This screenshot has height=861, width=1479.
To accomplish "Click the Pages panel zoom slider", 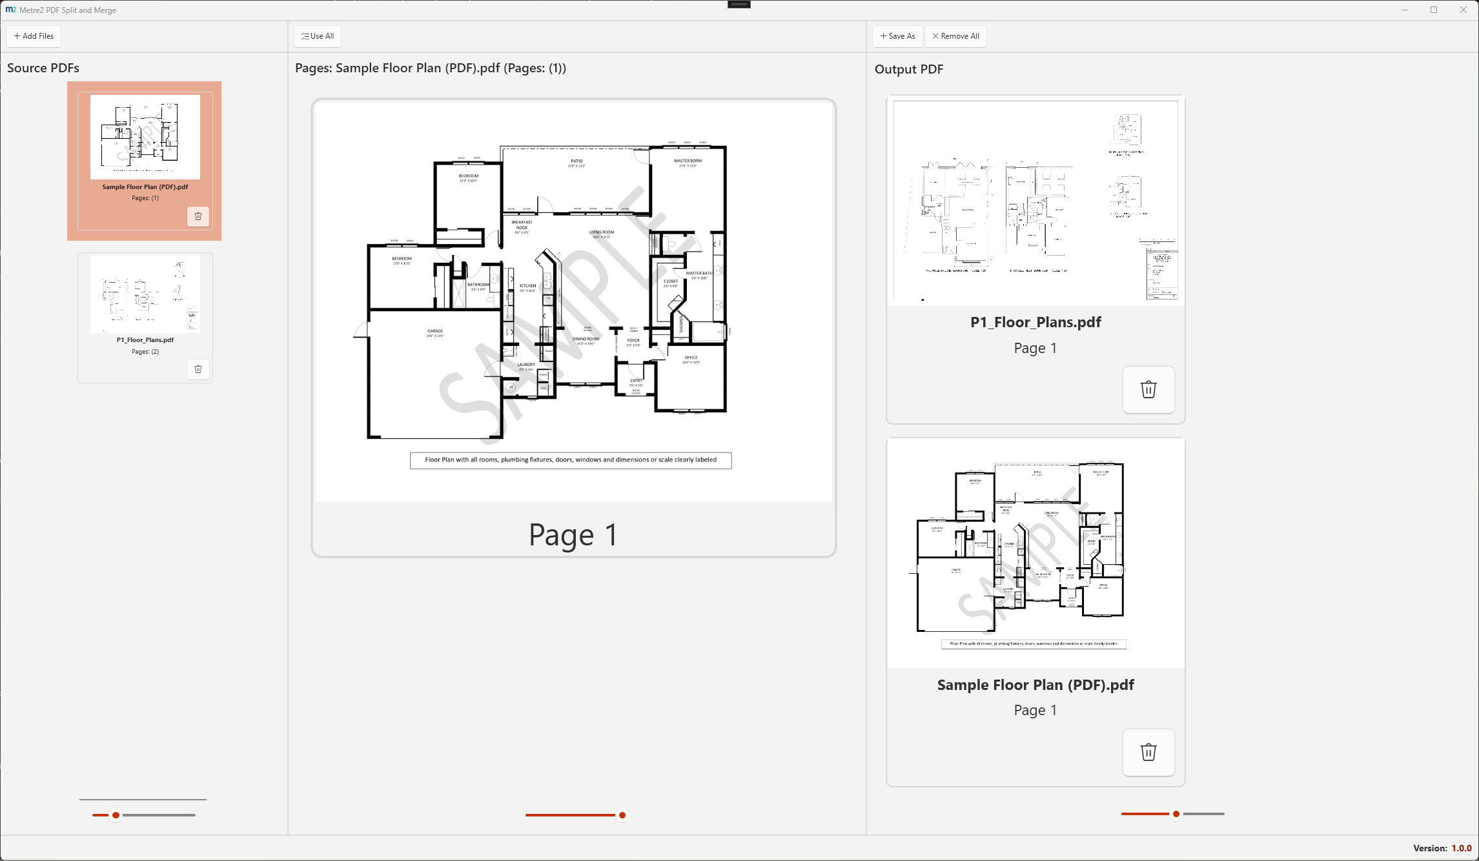I will click(x=622, y=815).
